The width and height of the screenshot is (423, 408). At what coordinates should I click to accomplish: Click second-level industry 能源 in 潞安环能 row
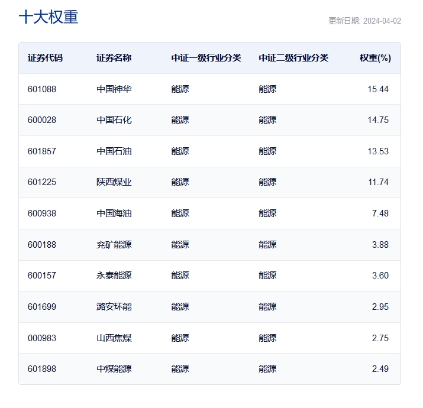point(267,307)
